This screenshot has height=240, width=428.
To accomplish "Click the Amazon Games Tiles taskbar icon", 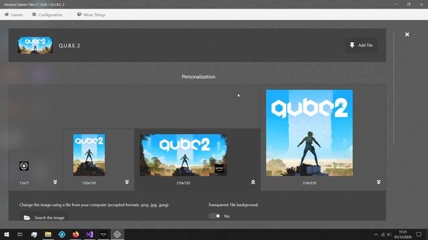I will (x=118, y=234).
